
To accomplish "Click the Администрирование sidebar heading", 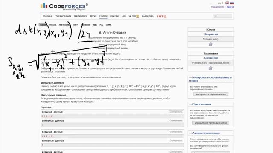I will coord(206,133).
